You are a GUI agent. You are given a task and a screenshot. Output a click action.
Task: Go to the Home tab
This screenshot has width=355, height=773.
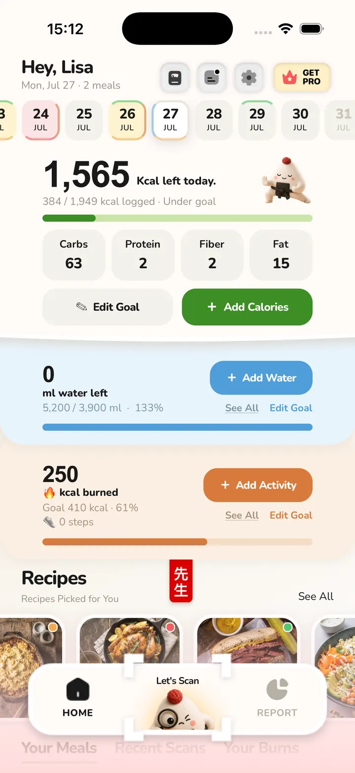pos(78,698)
